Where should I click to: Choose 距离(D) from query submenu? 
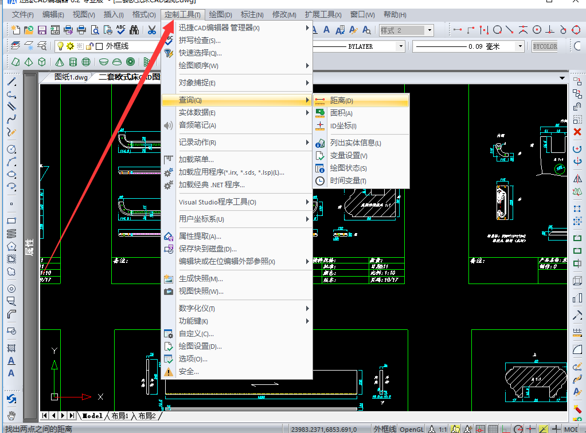[x=361, y=100]
